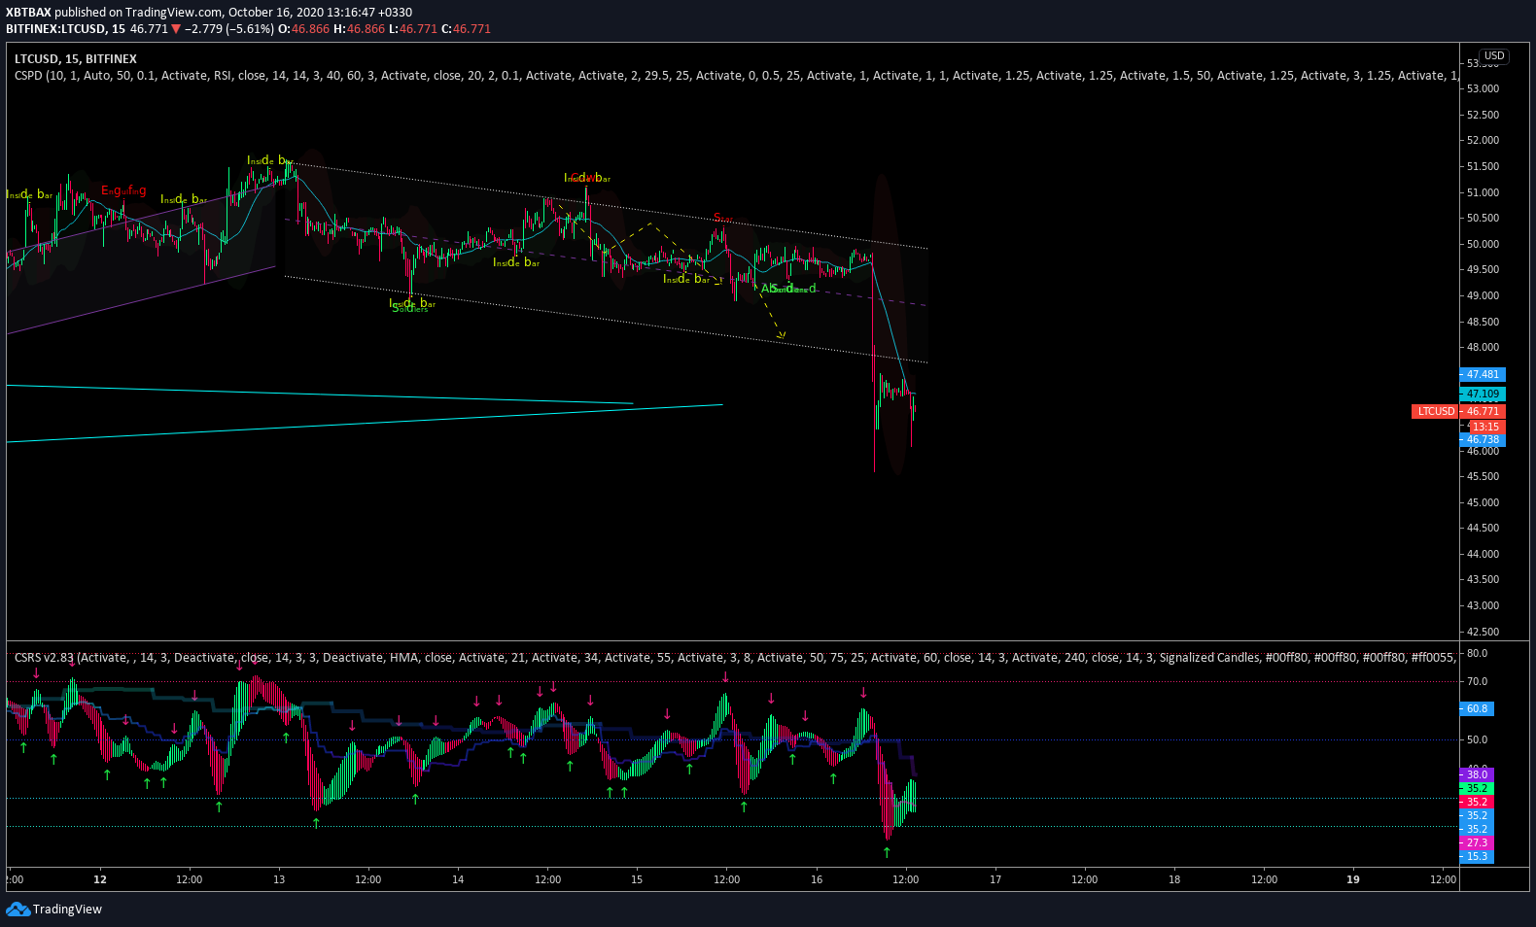Screen dimensions: 1536x927
Task: Click the blue 15.3 indicator value label
Action: coord(1477,857)
